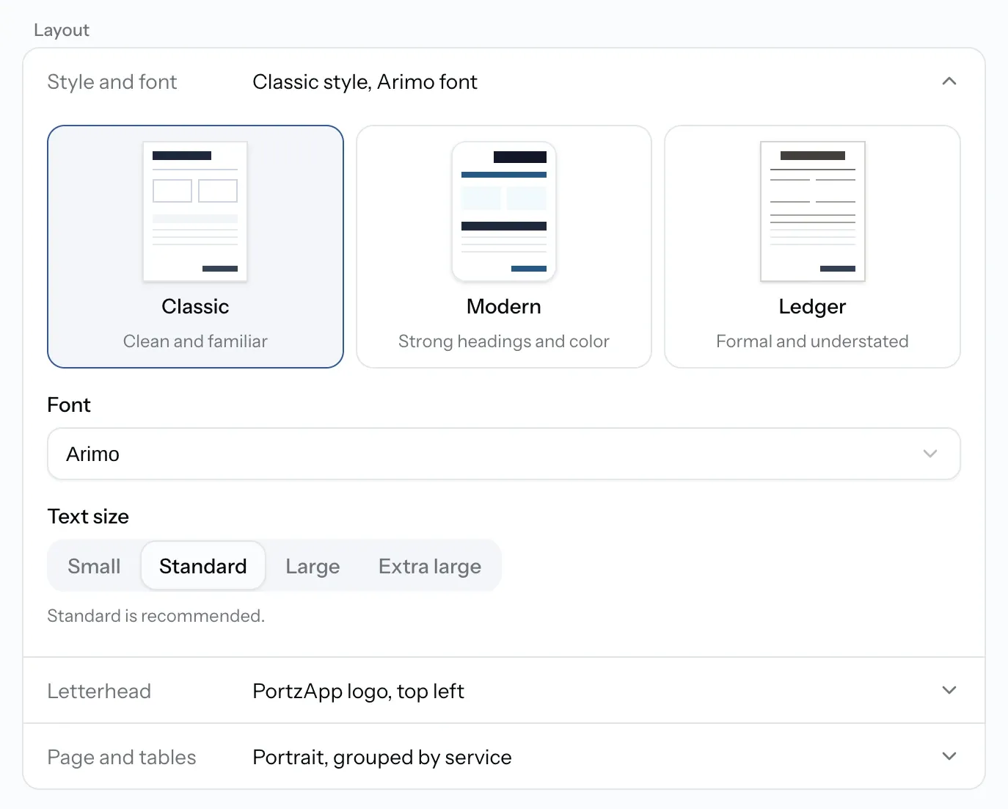Click 'PortzApp logo, top left' summary
The width and height of the screenshot is (1008, 809).
(358, 691)
